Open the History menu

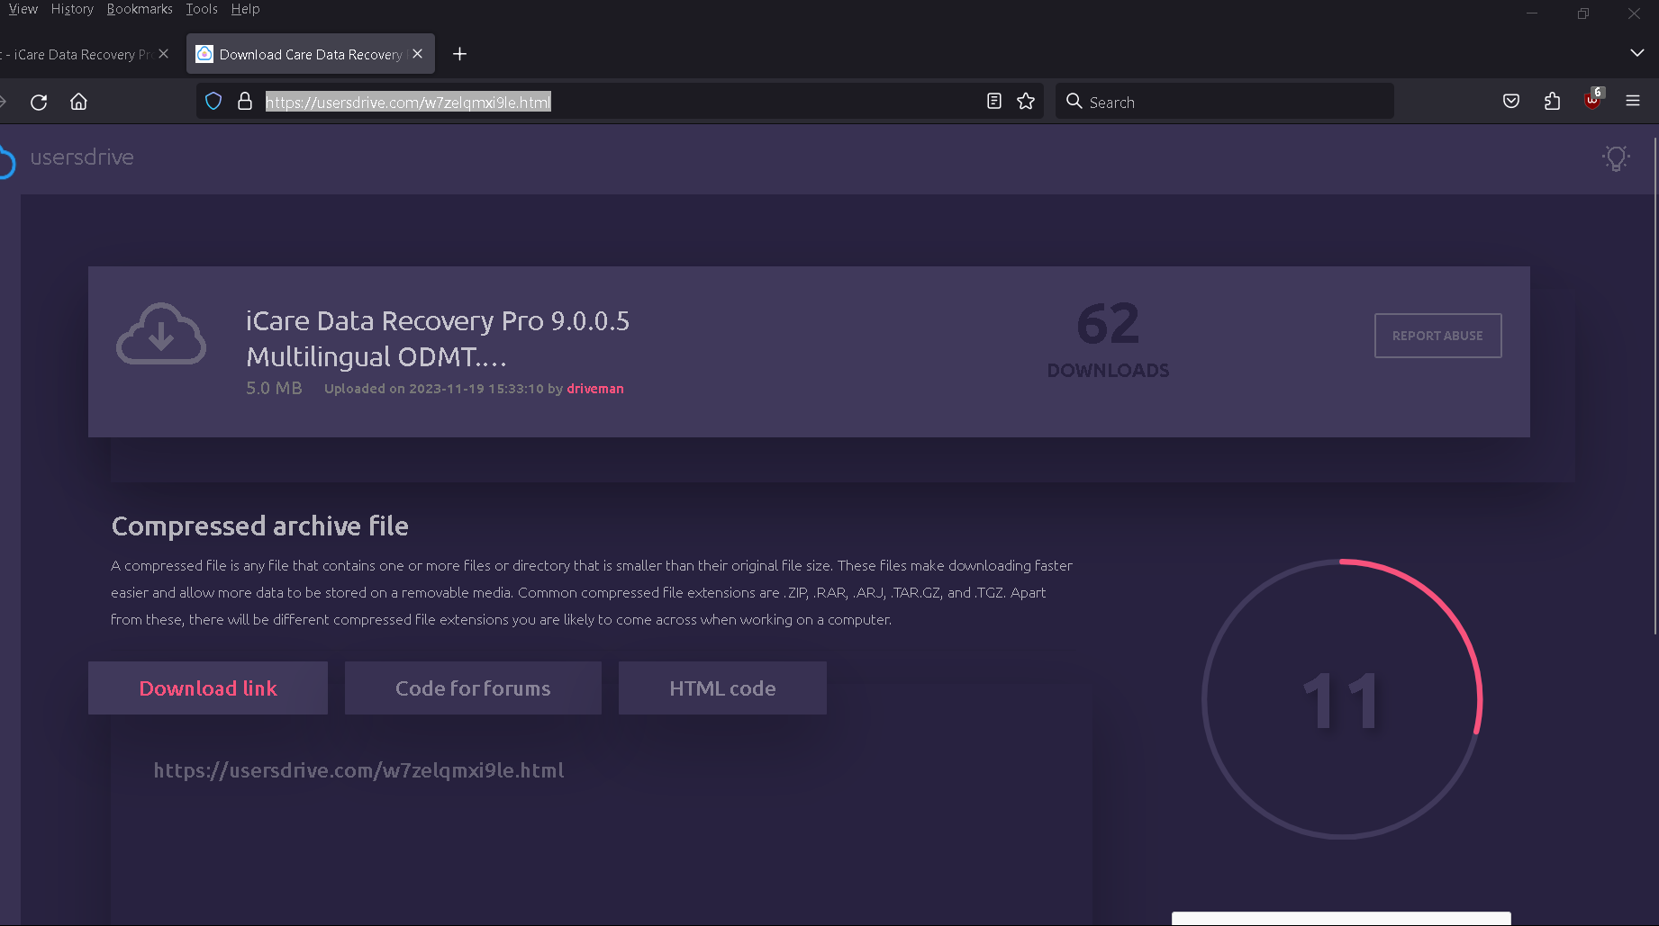click(72, 9)
